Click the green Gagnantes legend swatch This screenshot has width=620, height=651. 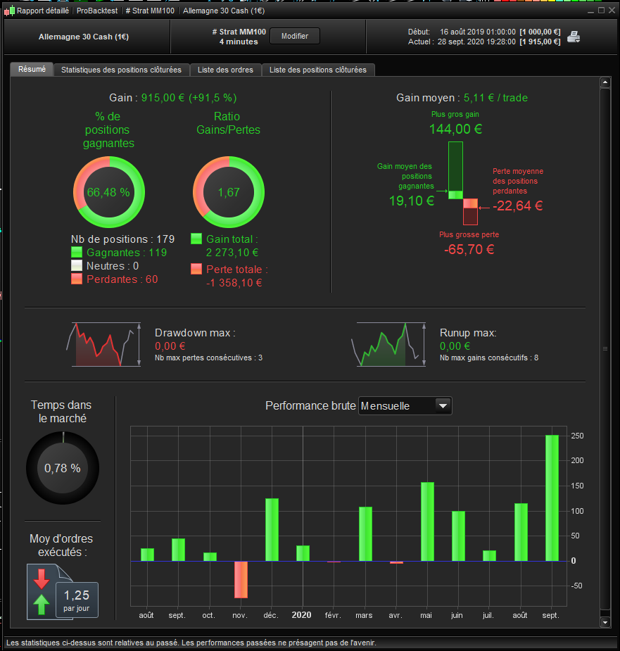pos(77,252)
